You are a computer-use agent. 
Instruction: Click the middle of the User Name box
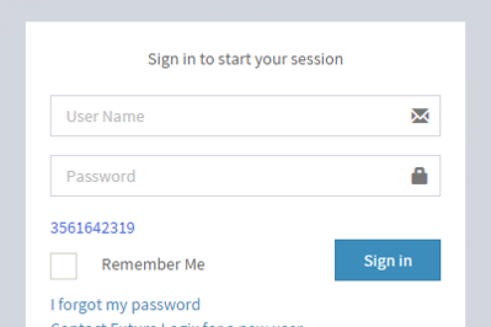point(245,116)
